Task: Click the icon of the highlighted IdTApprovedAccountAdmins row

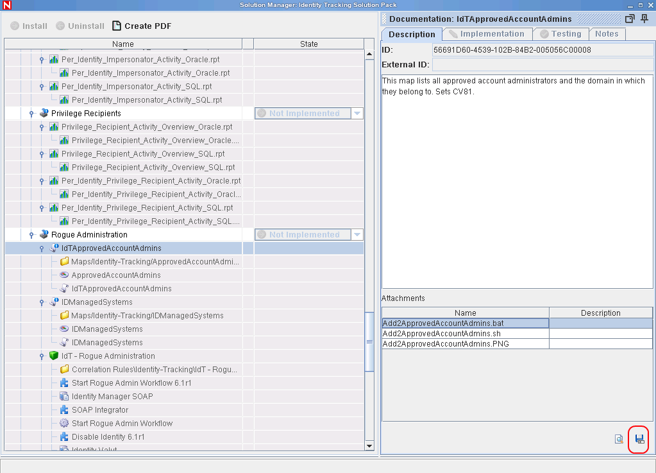Action: (54, 248)
